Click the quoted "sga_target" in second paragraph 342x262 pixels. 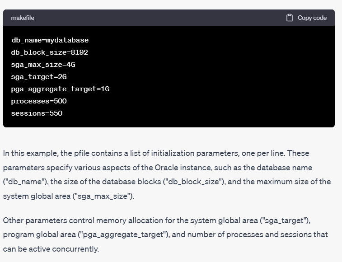pos(284,220)
